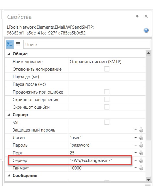Toggle the SSL checkbox

[x=107, y=122]
